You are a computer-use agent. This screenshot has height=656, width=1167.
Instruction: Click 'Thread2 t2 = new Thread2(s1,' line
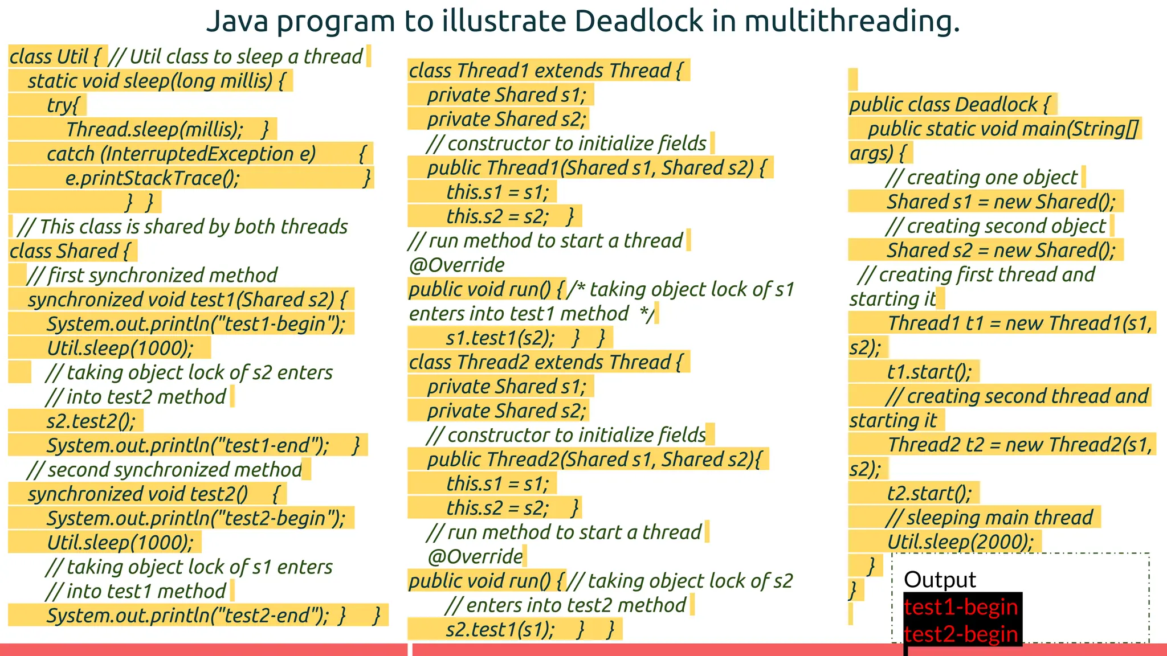click(1020, 444)
